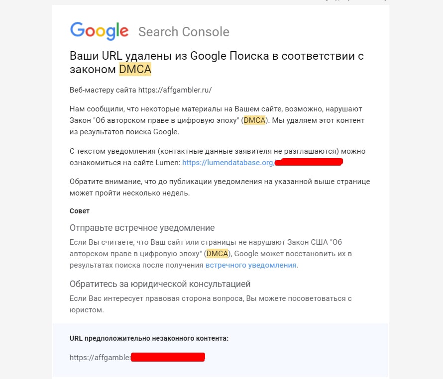Click the highlighted DMCA word in the heading

click(x=135, y=70)
